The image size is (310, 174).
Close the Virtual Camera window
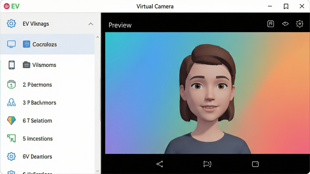coord(302,6)
